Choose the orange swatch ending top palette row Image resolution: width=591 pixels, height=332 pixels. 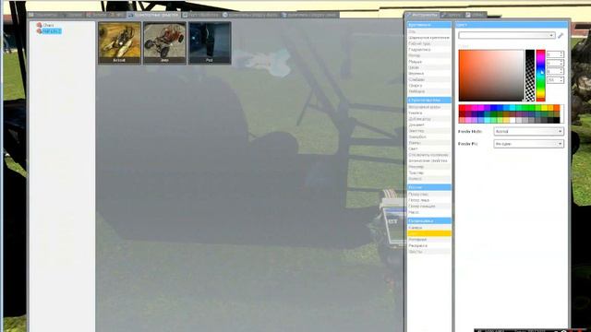point(556,108)
